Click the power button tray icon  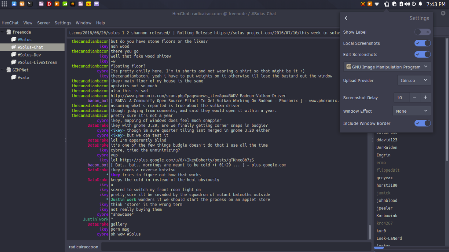414,4
